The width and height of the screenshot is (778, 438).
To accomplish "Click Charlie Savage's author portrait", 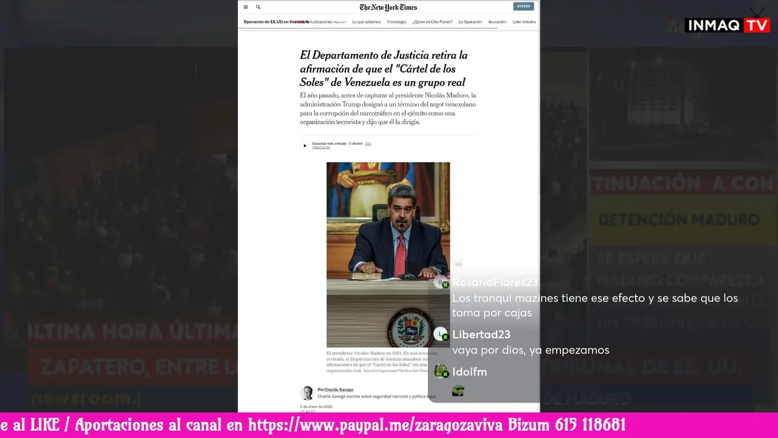I will pos(307,393).
